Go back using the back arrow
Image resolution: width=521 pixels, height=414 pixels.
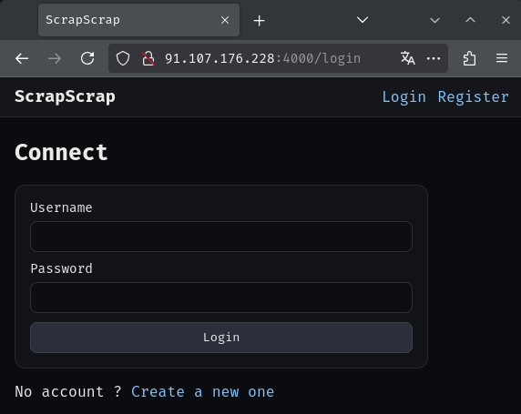pos(22,59)
